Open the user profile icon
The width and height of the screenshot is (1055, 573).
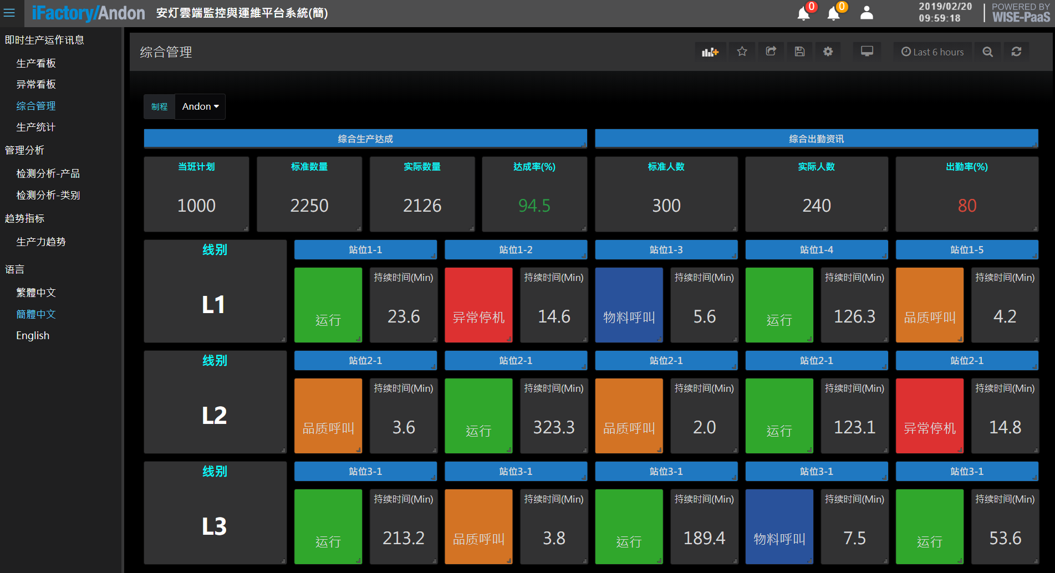(x=867, y=13)
